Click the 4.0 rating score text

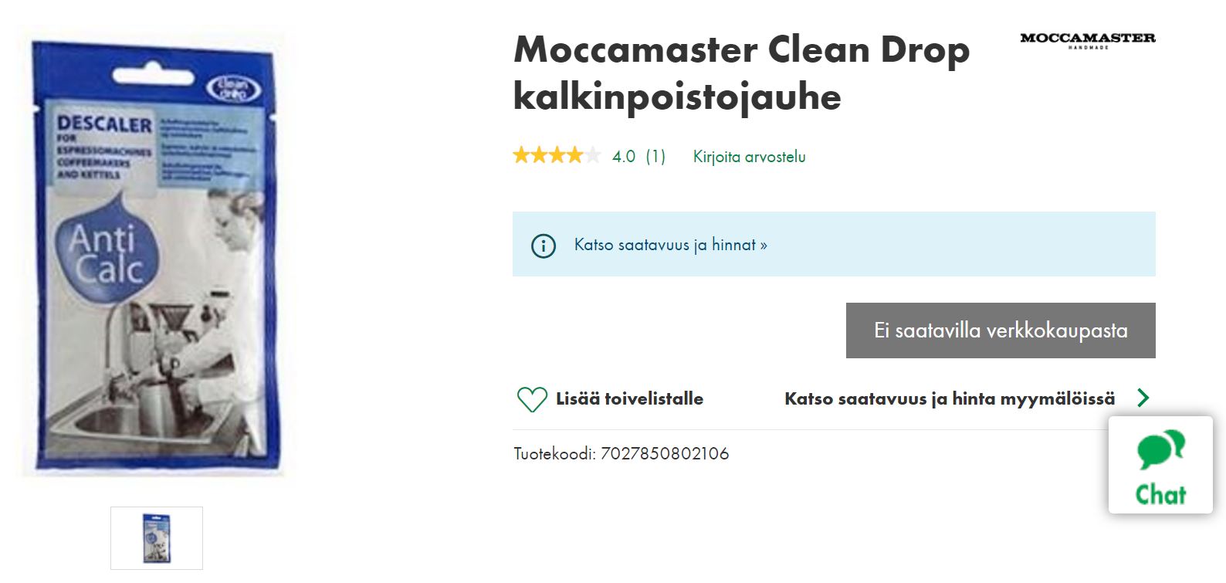[622, 156]
